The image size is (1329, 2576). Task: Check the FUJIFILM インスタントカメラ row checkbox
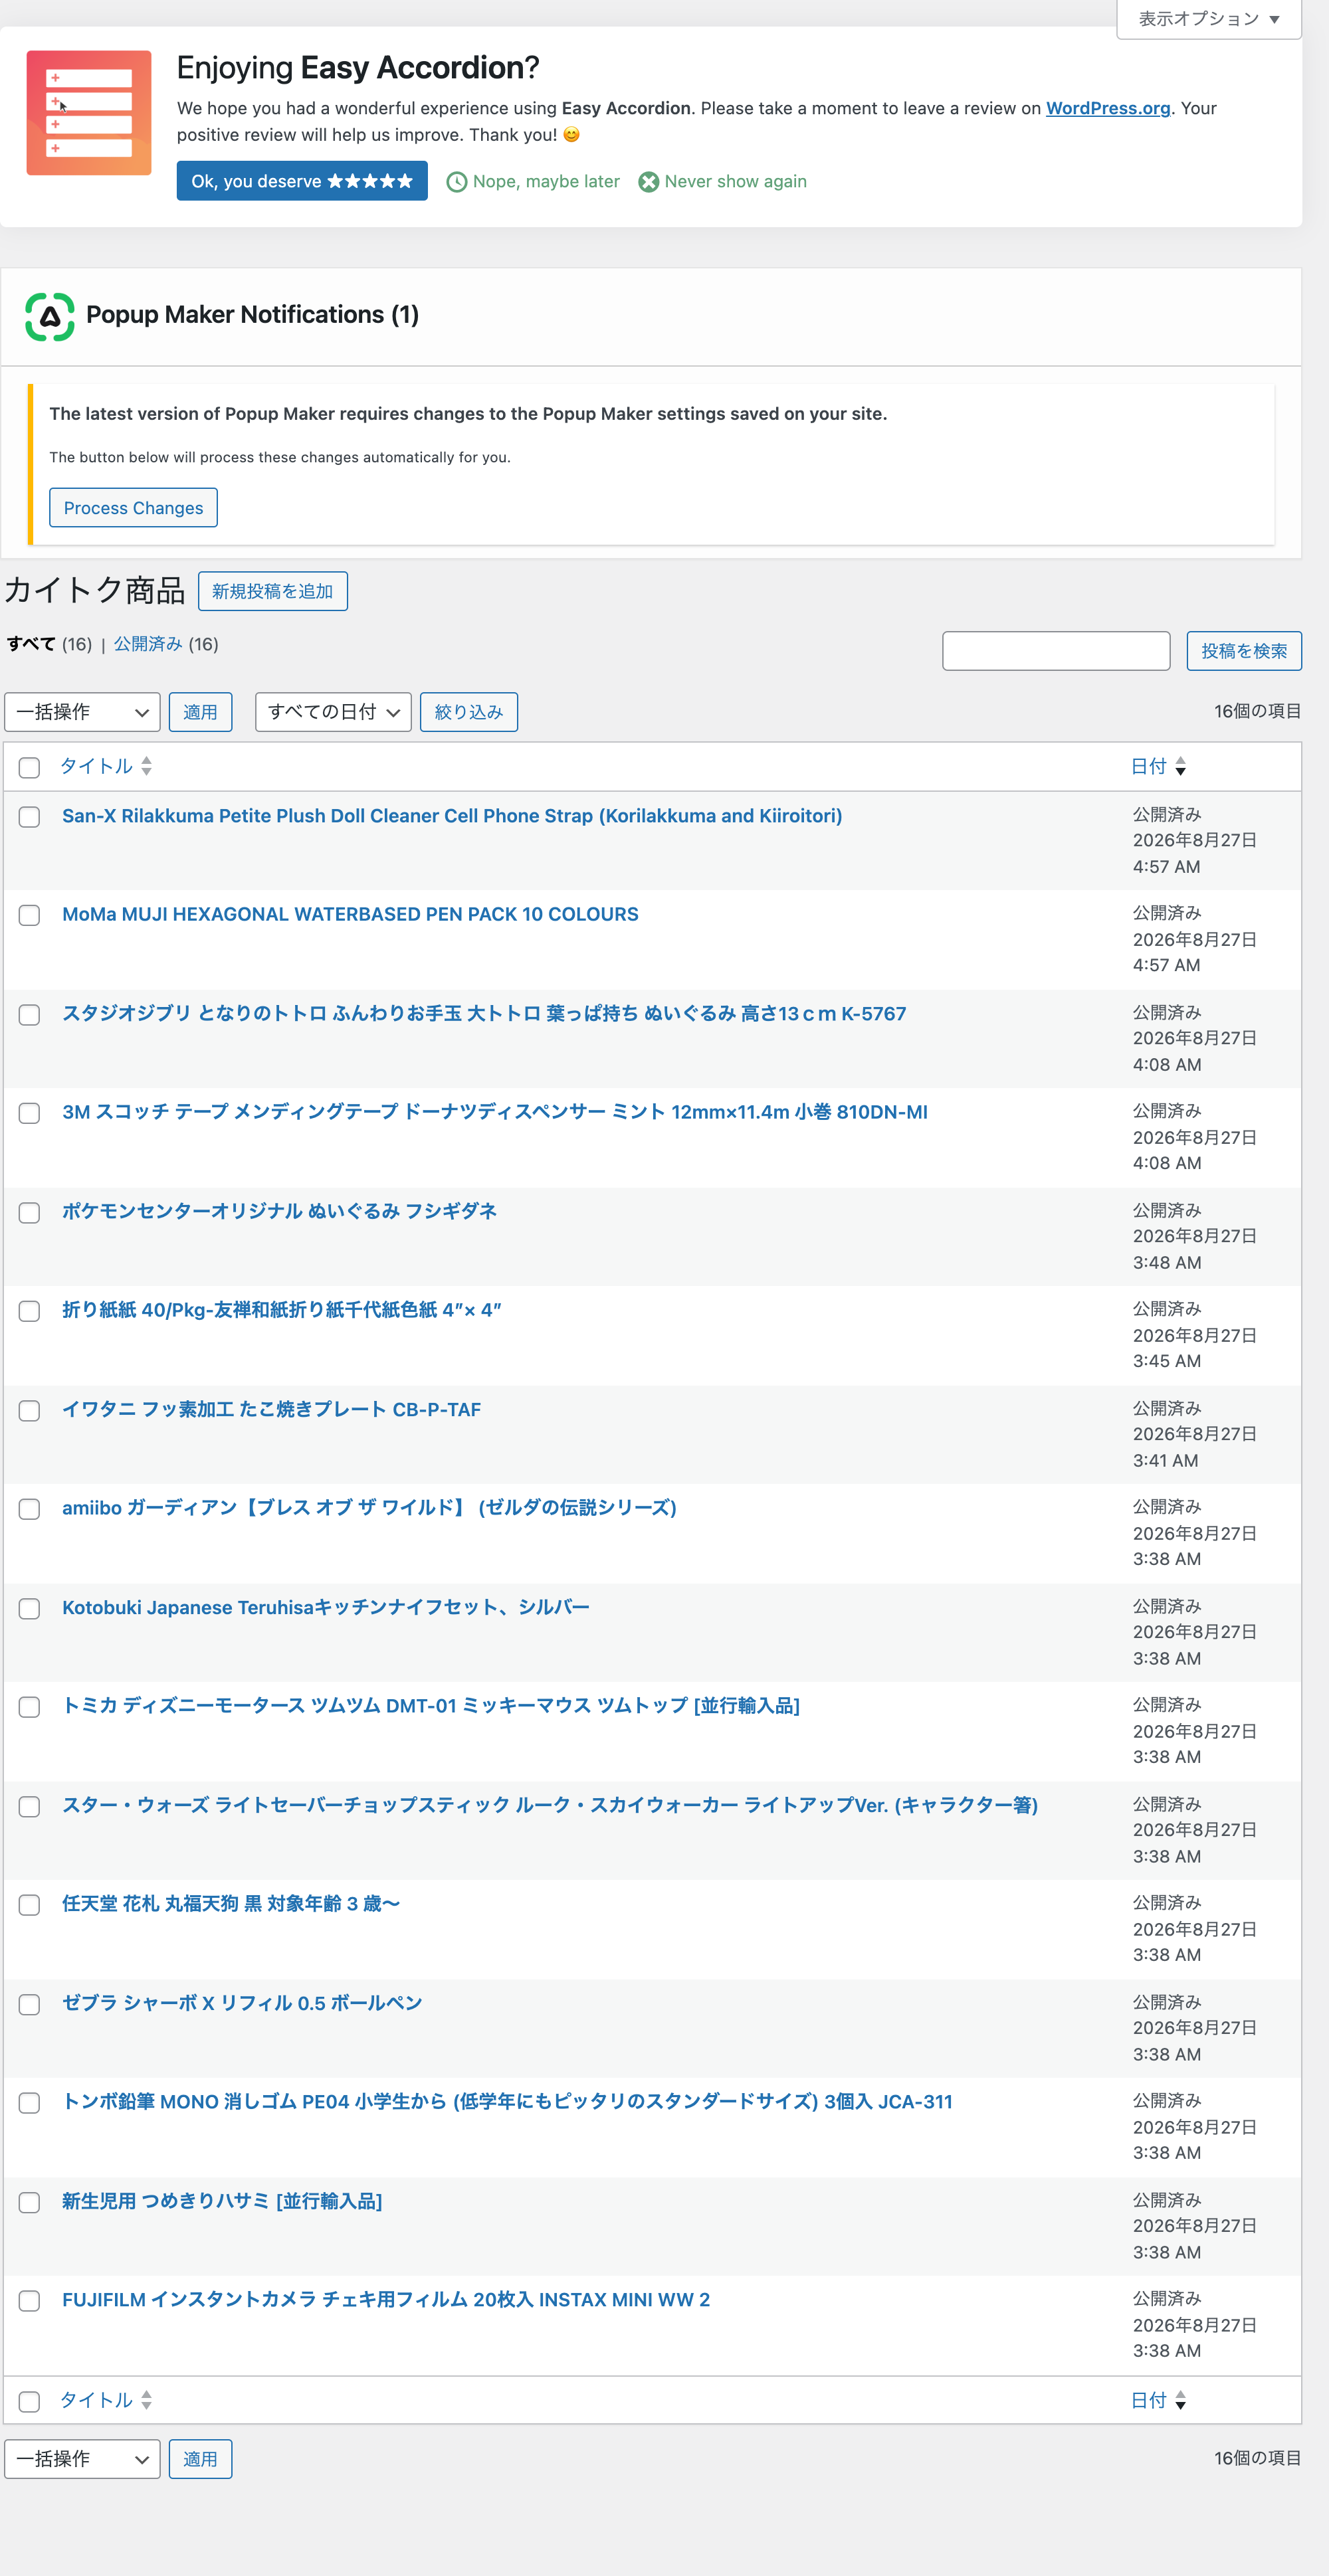(30, 2301)
